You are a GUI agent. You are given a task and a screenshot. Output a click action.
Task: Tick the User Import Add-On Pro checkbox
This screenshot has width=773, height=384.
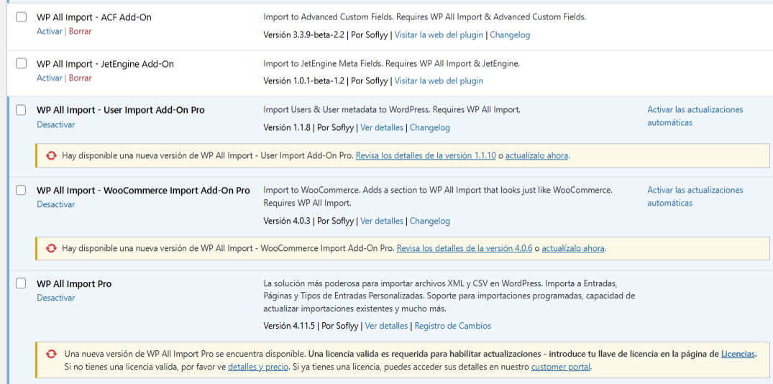22,110
